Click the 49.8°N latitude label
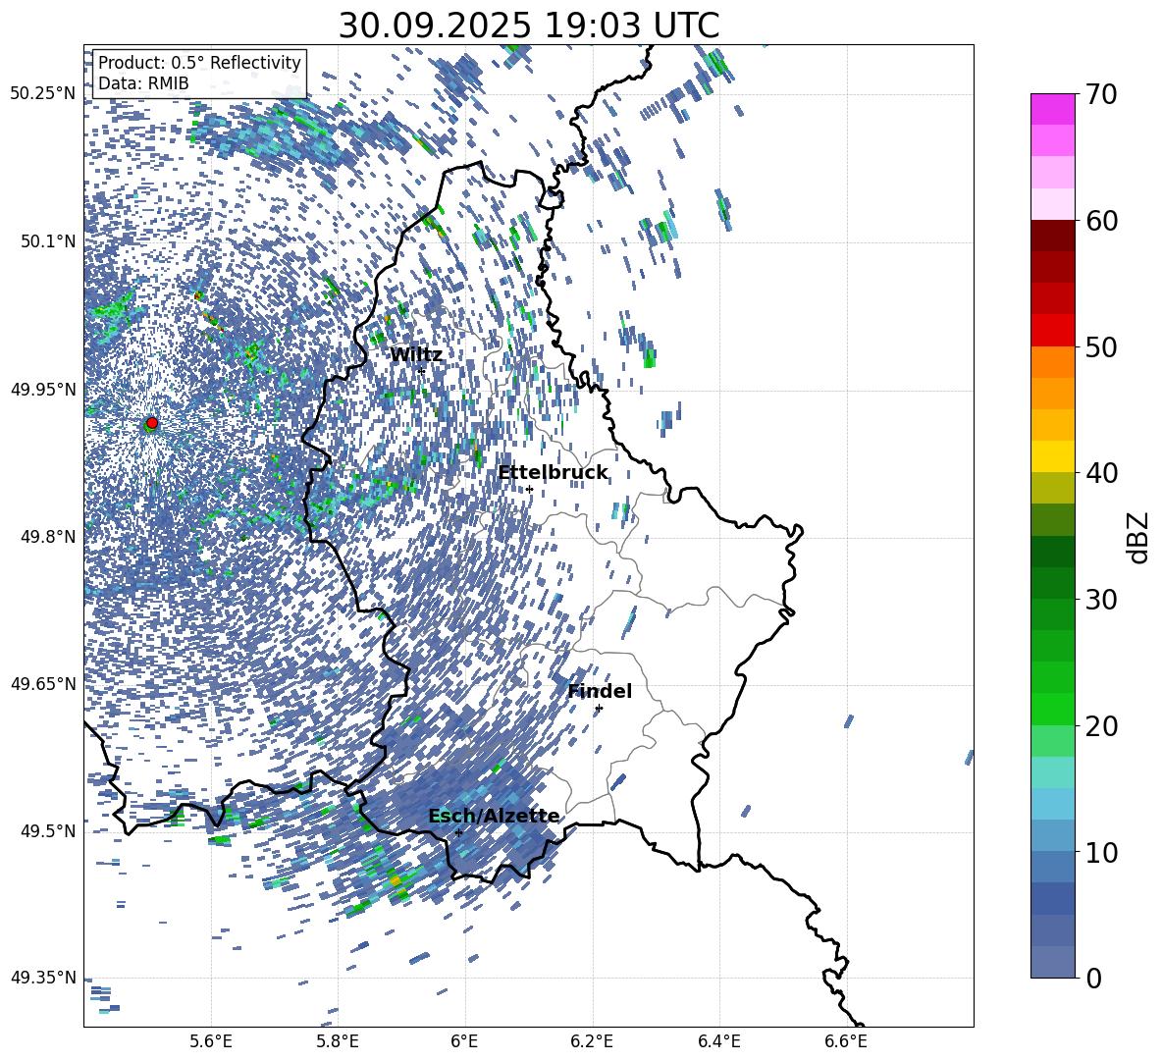 pos(48,537)
